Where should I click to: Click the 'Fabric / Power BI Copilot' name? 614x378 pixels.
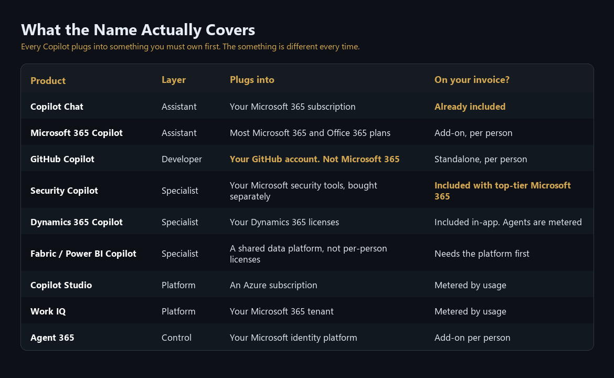[x=83, y=254]
